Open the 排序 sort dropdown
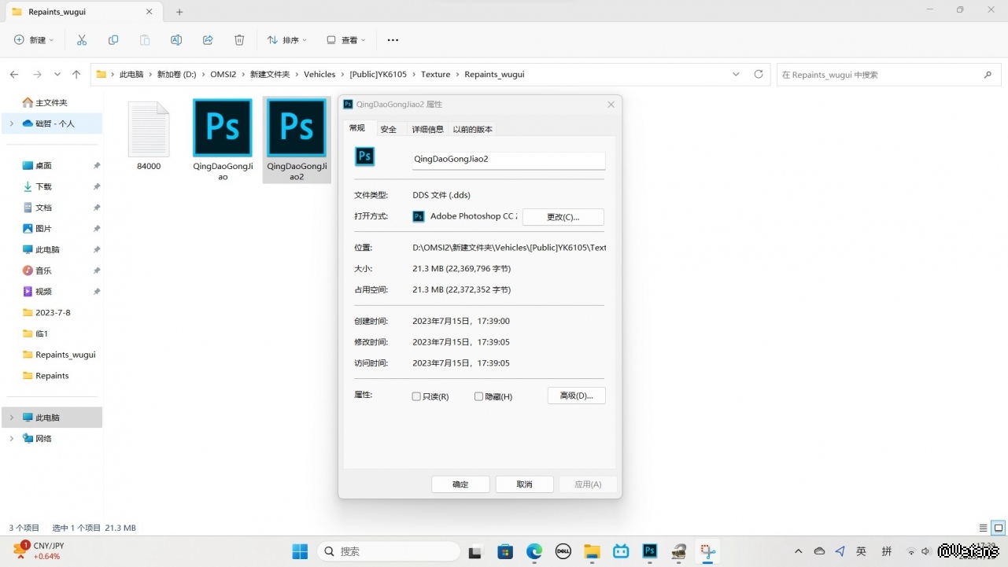 point(286,40)
